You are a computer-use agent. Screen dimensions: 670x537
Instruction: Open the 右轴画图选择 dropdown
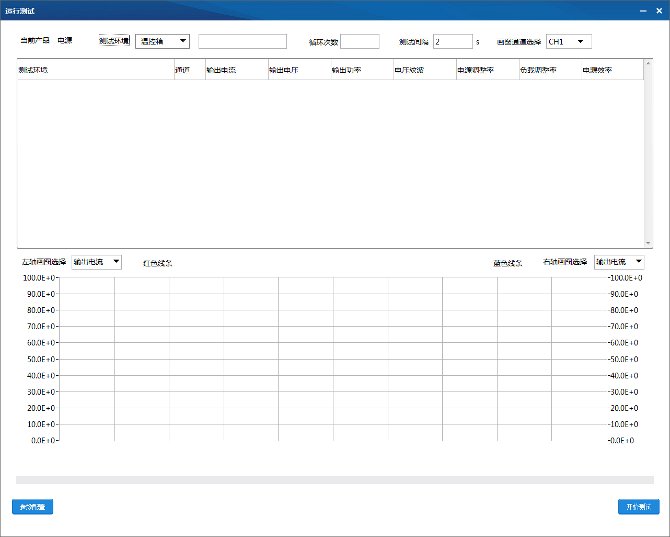[619, 262]
